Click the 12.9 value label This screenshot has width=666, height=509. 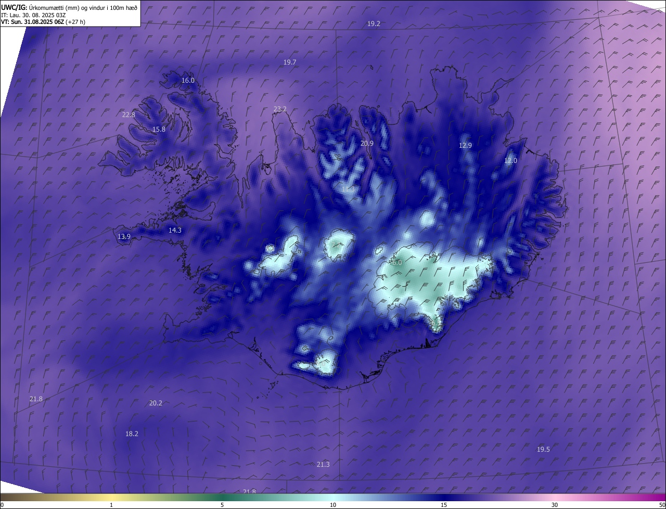click(465, 146)
